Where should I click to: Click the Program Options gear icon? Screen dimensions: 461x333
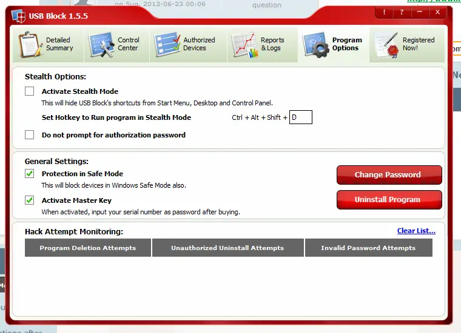(x=316, y=45)
